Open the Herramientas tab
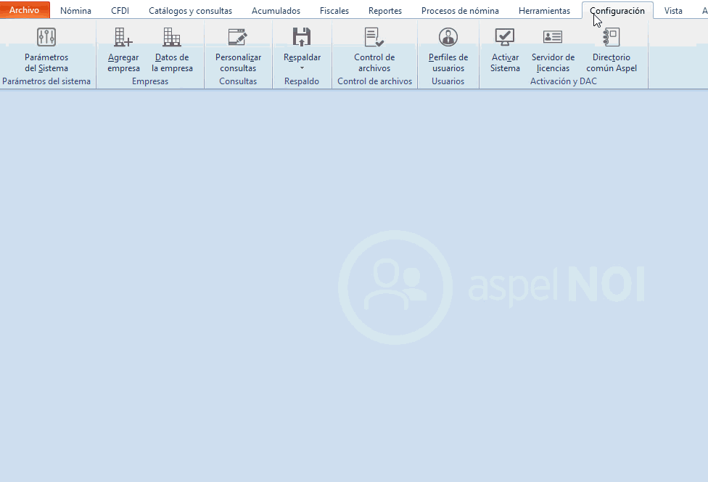 click(x=544, y=10)
